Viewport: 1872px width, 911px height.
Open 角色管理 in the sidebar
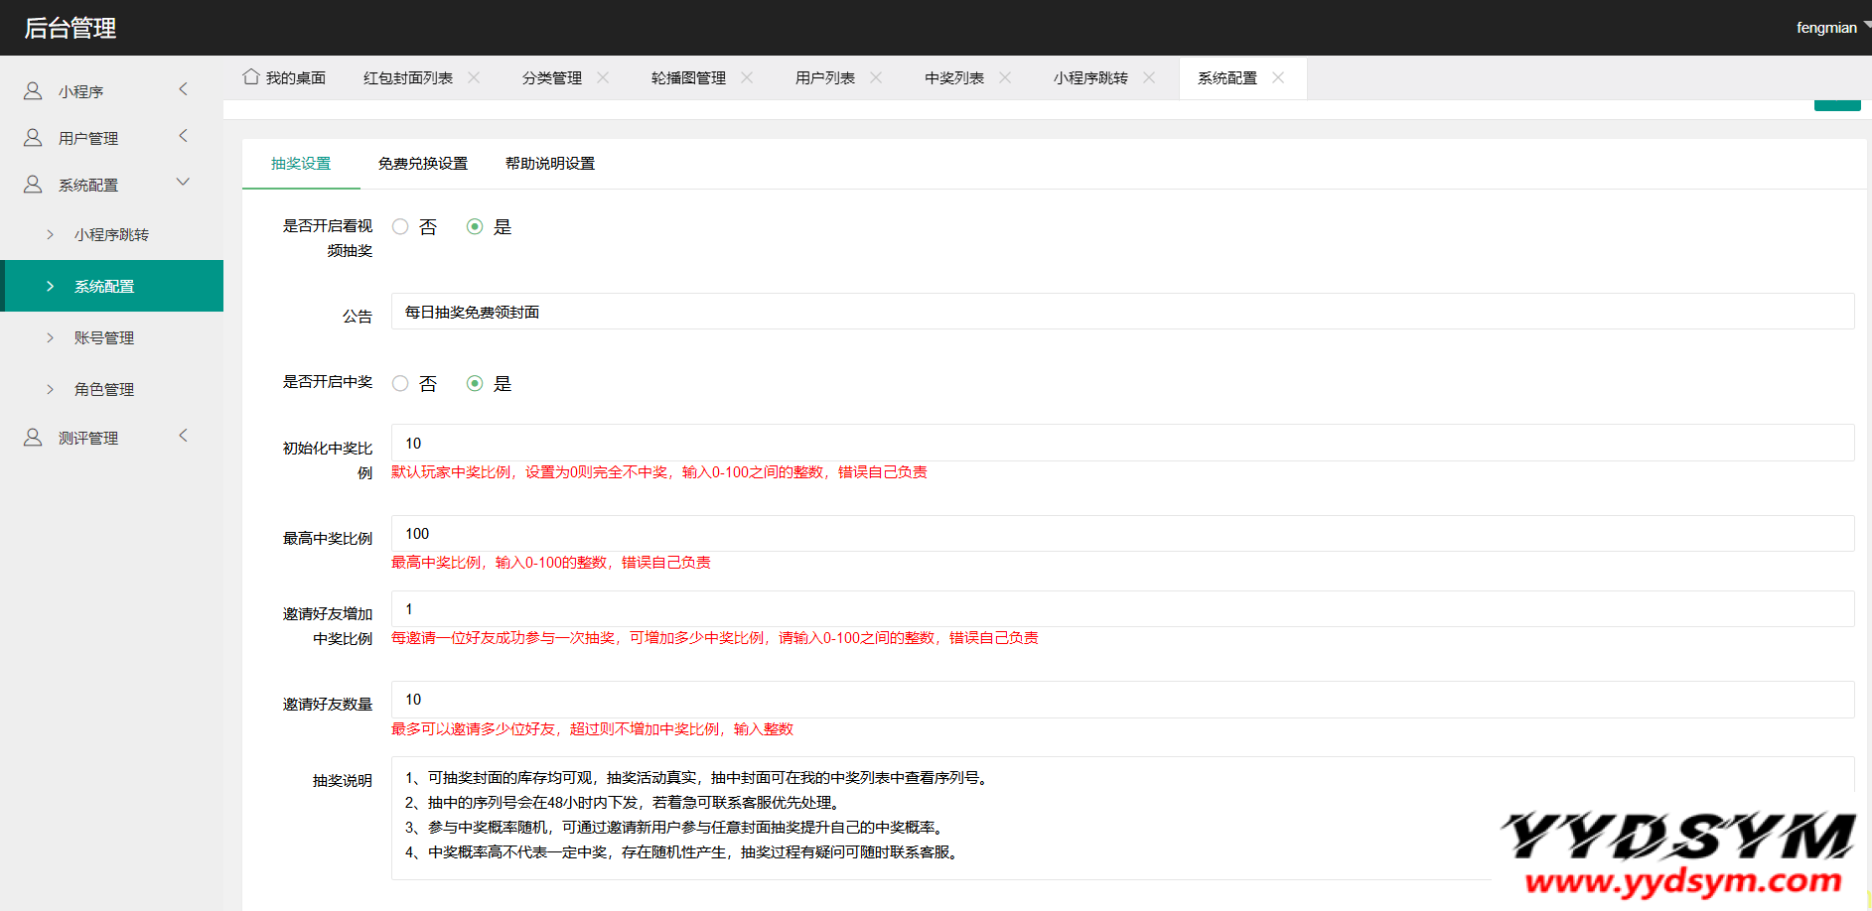(x=104, y=390)
